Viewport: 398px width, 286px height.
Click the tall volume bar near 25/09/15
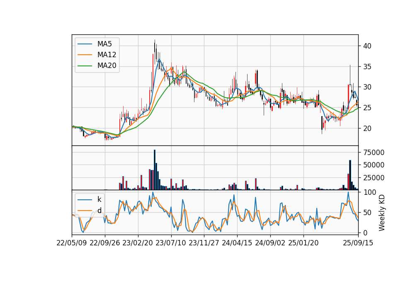tap(350, 175)
